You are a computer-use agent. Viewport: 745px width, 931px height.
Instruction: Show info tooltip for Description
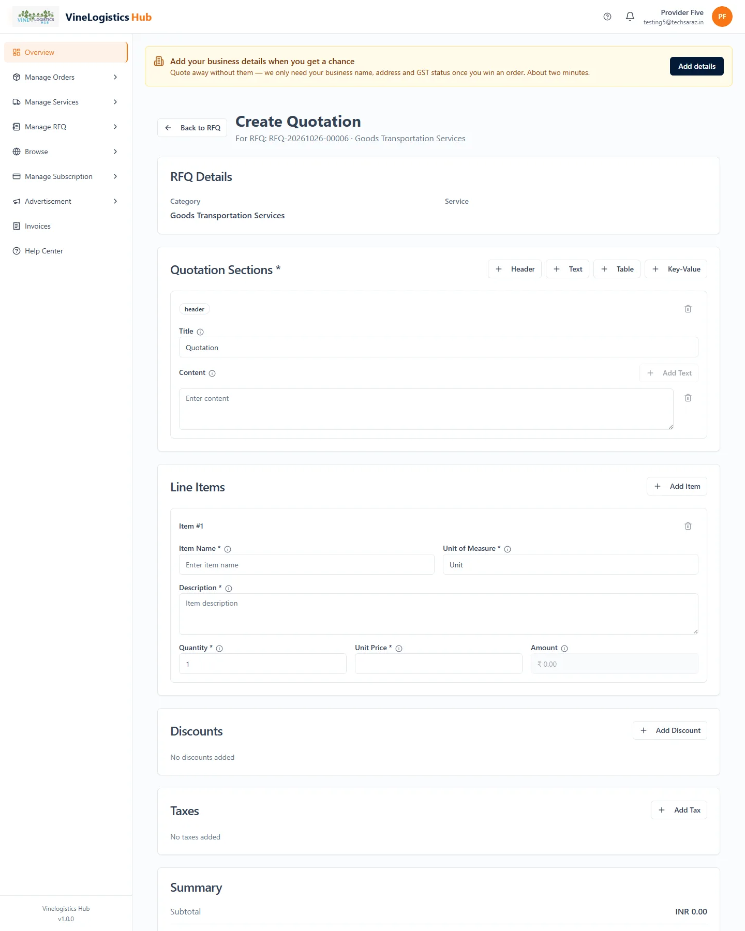coord(229,589)
